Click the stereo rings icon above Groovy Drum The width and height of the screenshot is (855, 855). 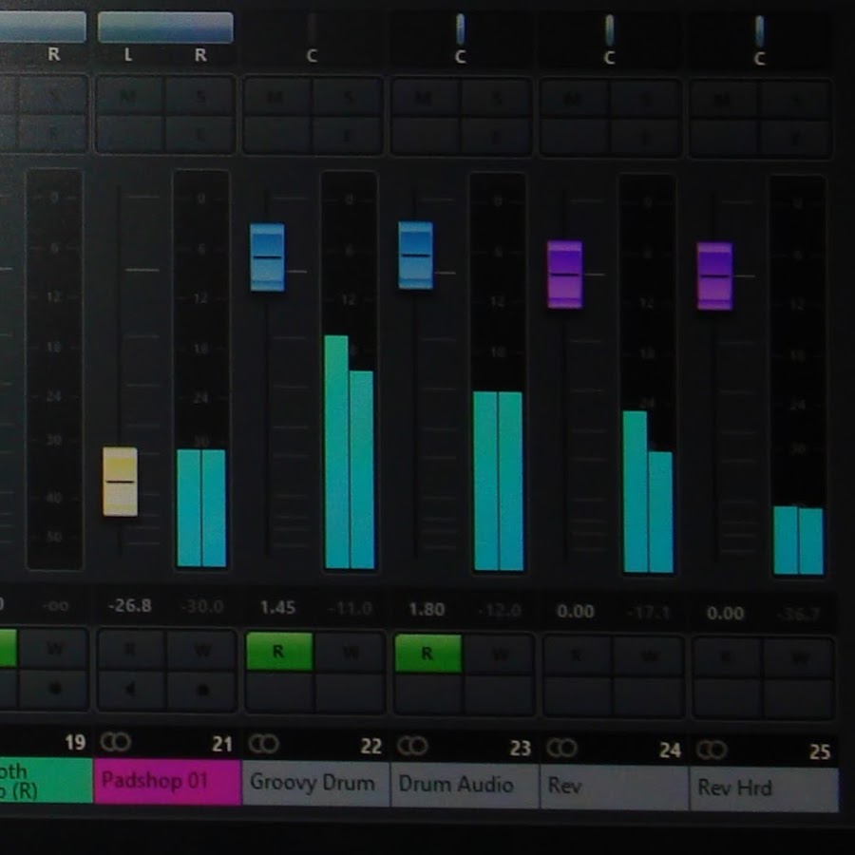(264, 744)
